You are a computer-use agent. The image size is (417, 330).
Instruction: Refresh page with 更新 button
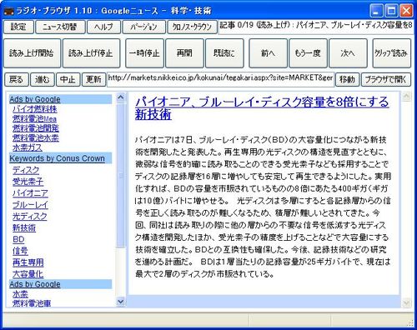(x=93, y=80)
